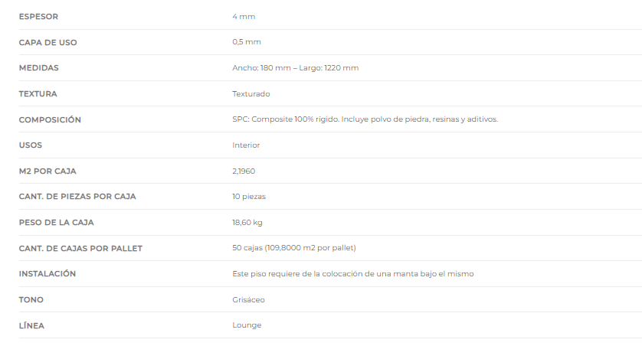Click the 'Lounge' línea value
Viewport: 642px width, 346px height.
click(x=247, y=325)
